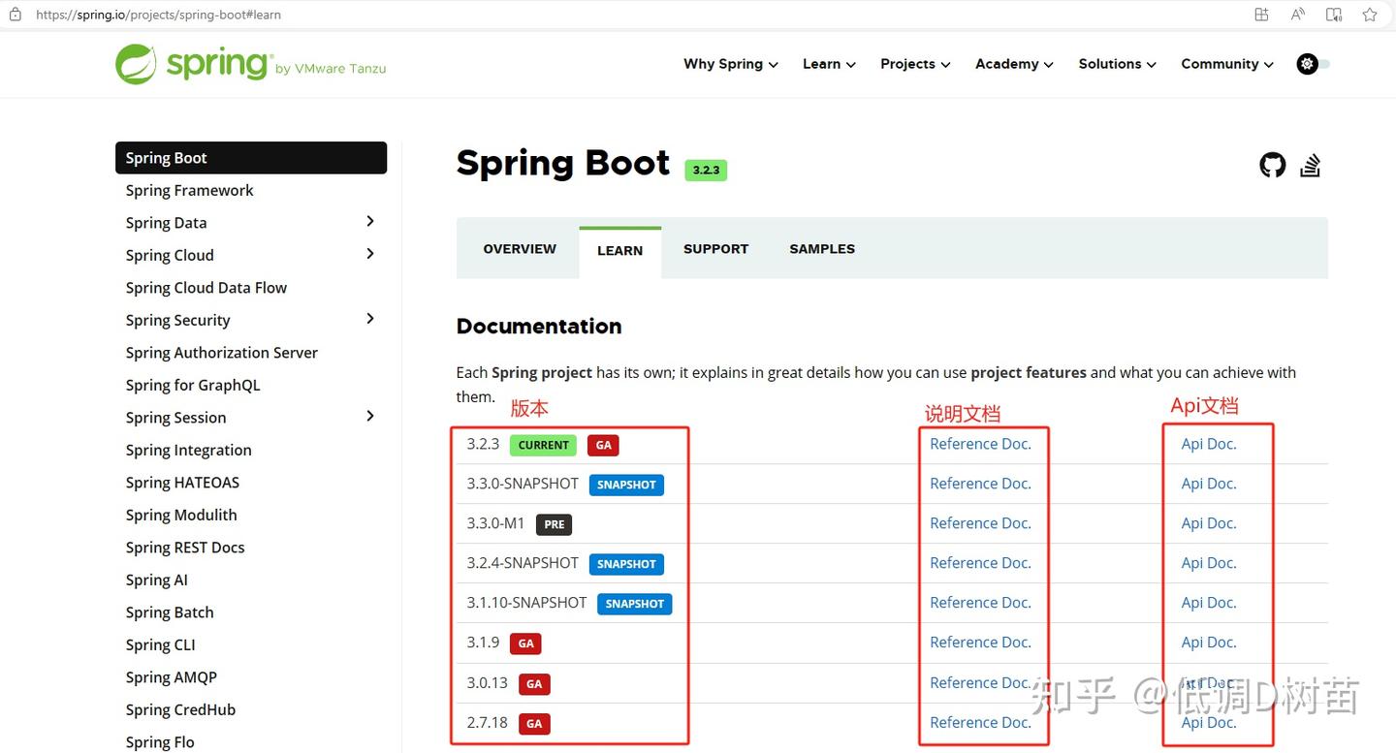The width and height of the screenshot is (1396, 753).
Task: Open the Projects dropdown menu
Action: [914, 64]
